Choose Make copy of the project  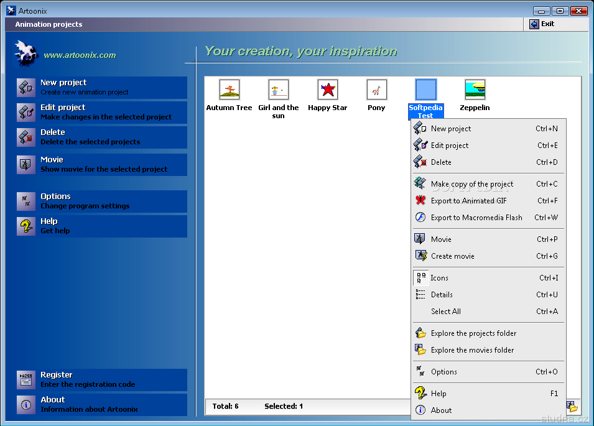point(472,184)
